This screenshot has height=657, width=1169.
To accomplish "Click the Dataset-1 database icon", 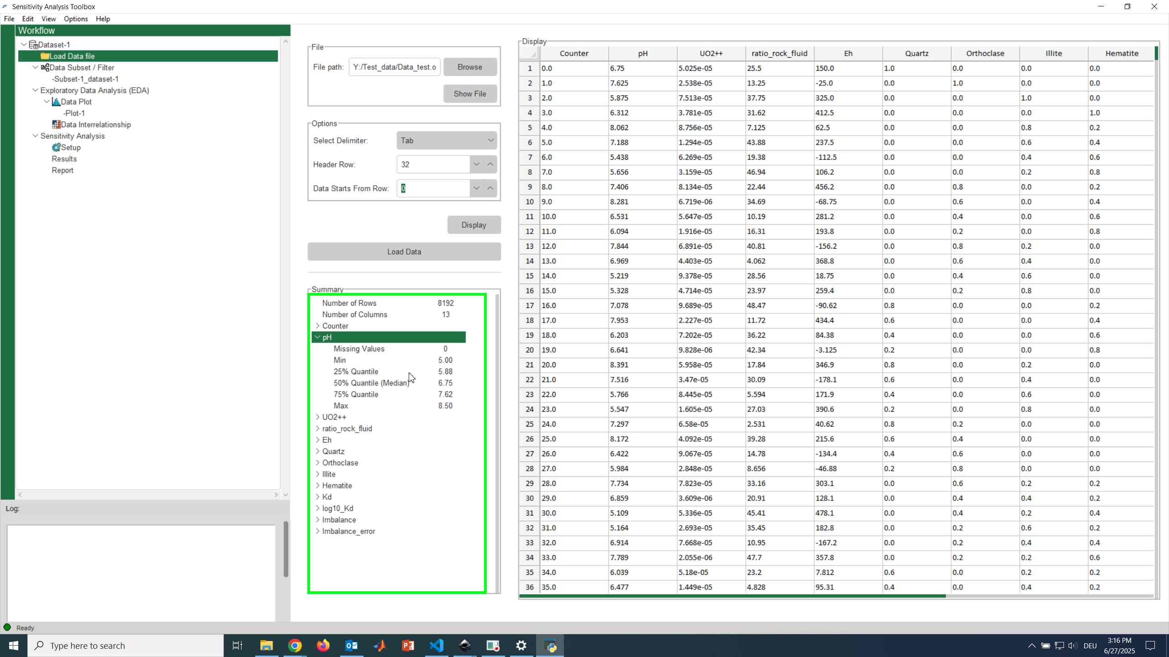I will click(x=33, y=45).
